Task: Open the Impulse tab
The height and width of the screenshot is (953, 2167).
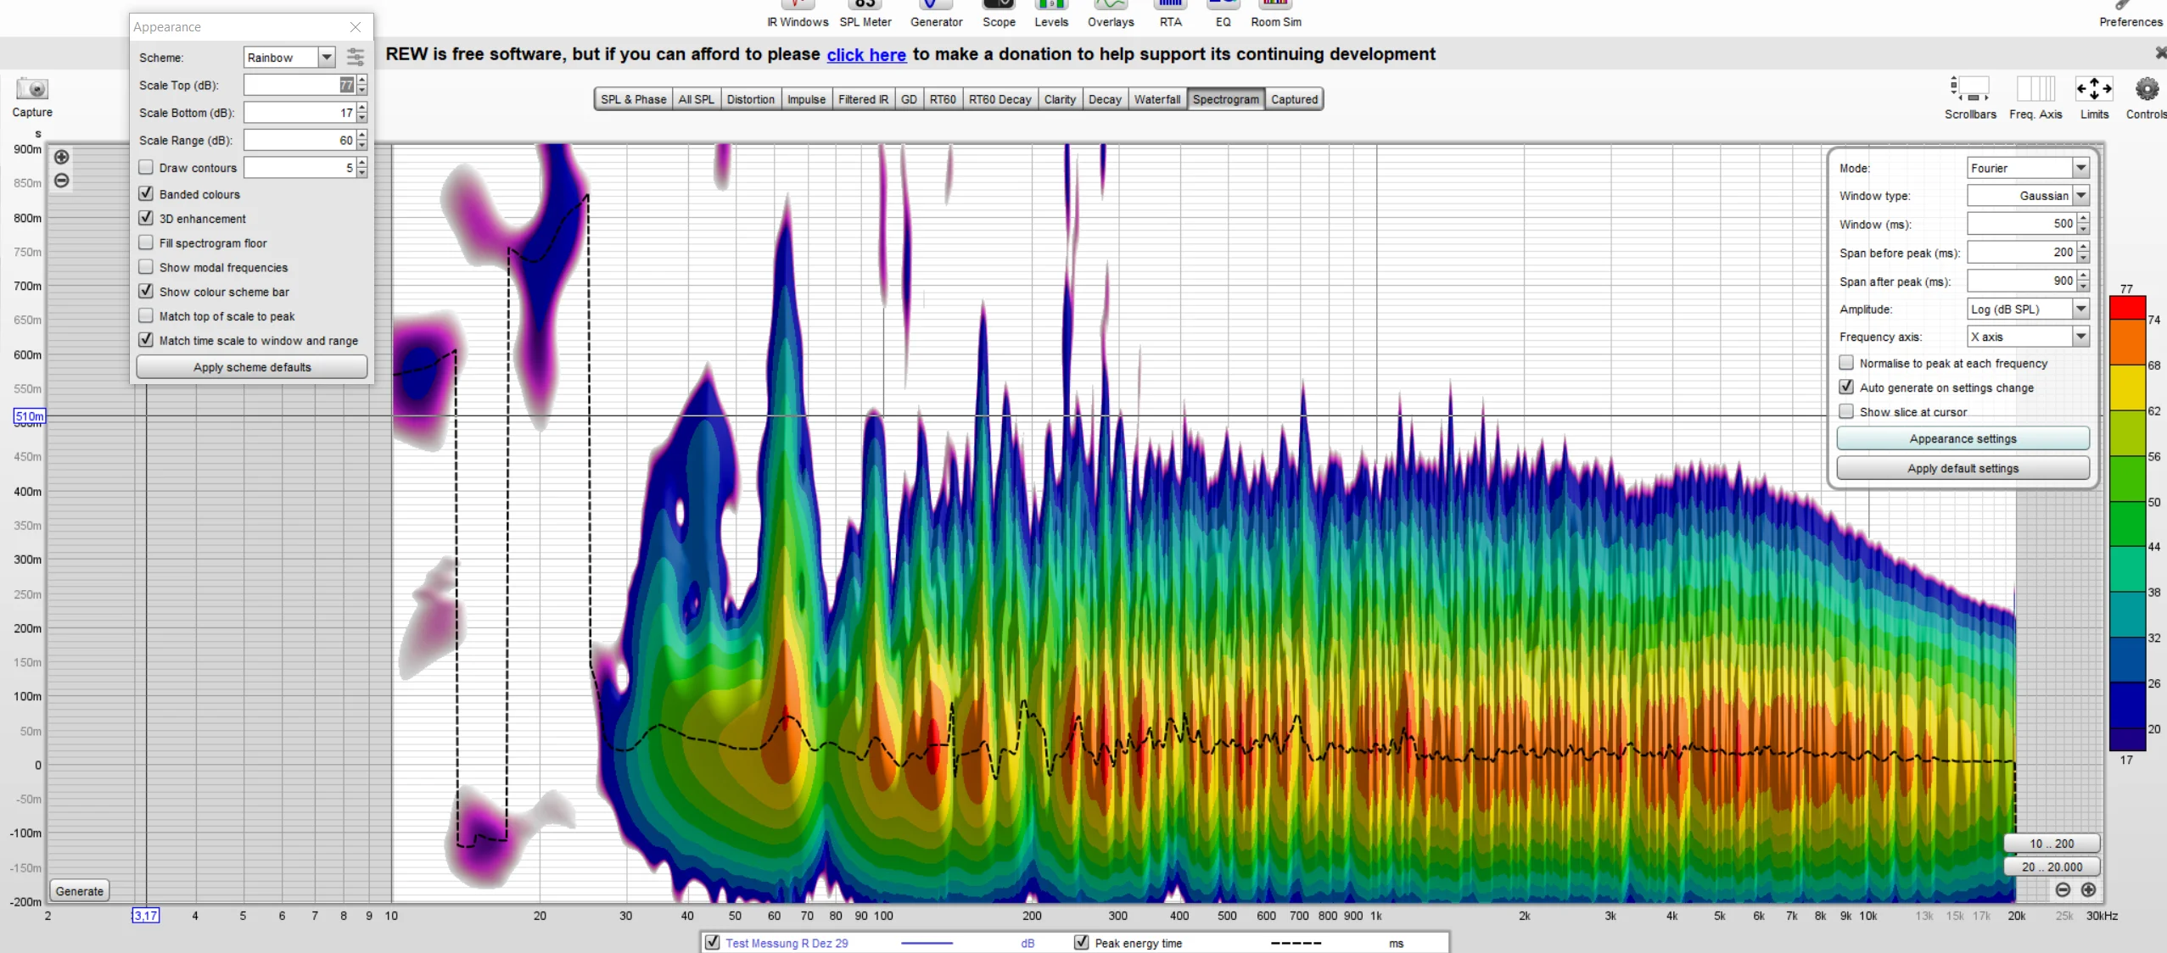Action: (x=806, y=99)
